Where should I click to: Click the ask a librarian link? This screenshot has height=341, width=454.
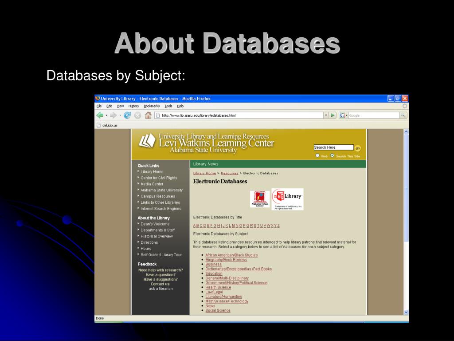[160, 289]
